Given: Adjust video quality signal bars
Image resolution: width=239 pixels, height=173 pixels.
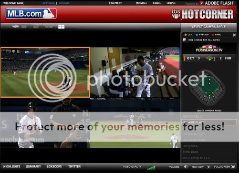Looking at the screenshot, I should tap(151, 168).
